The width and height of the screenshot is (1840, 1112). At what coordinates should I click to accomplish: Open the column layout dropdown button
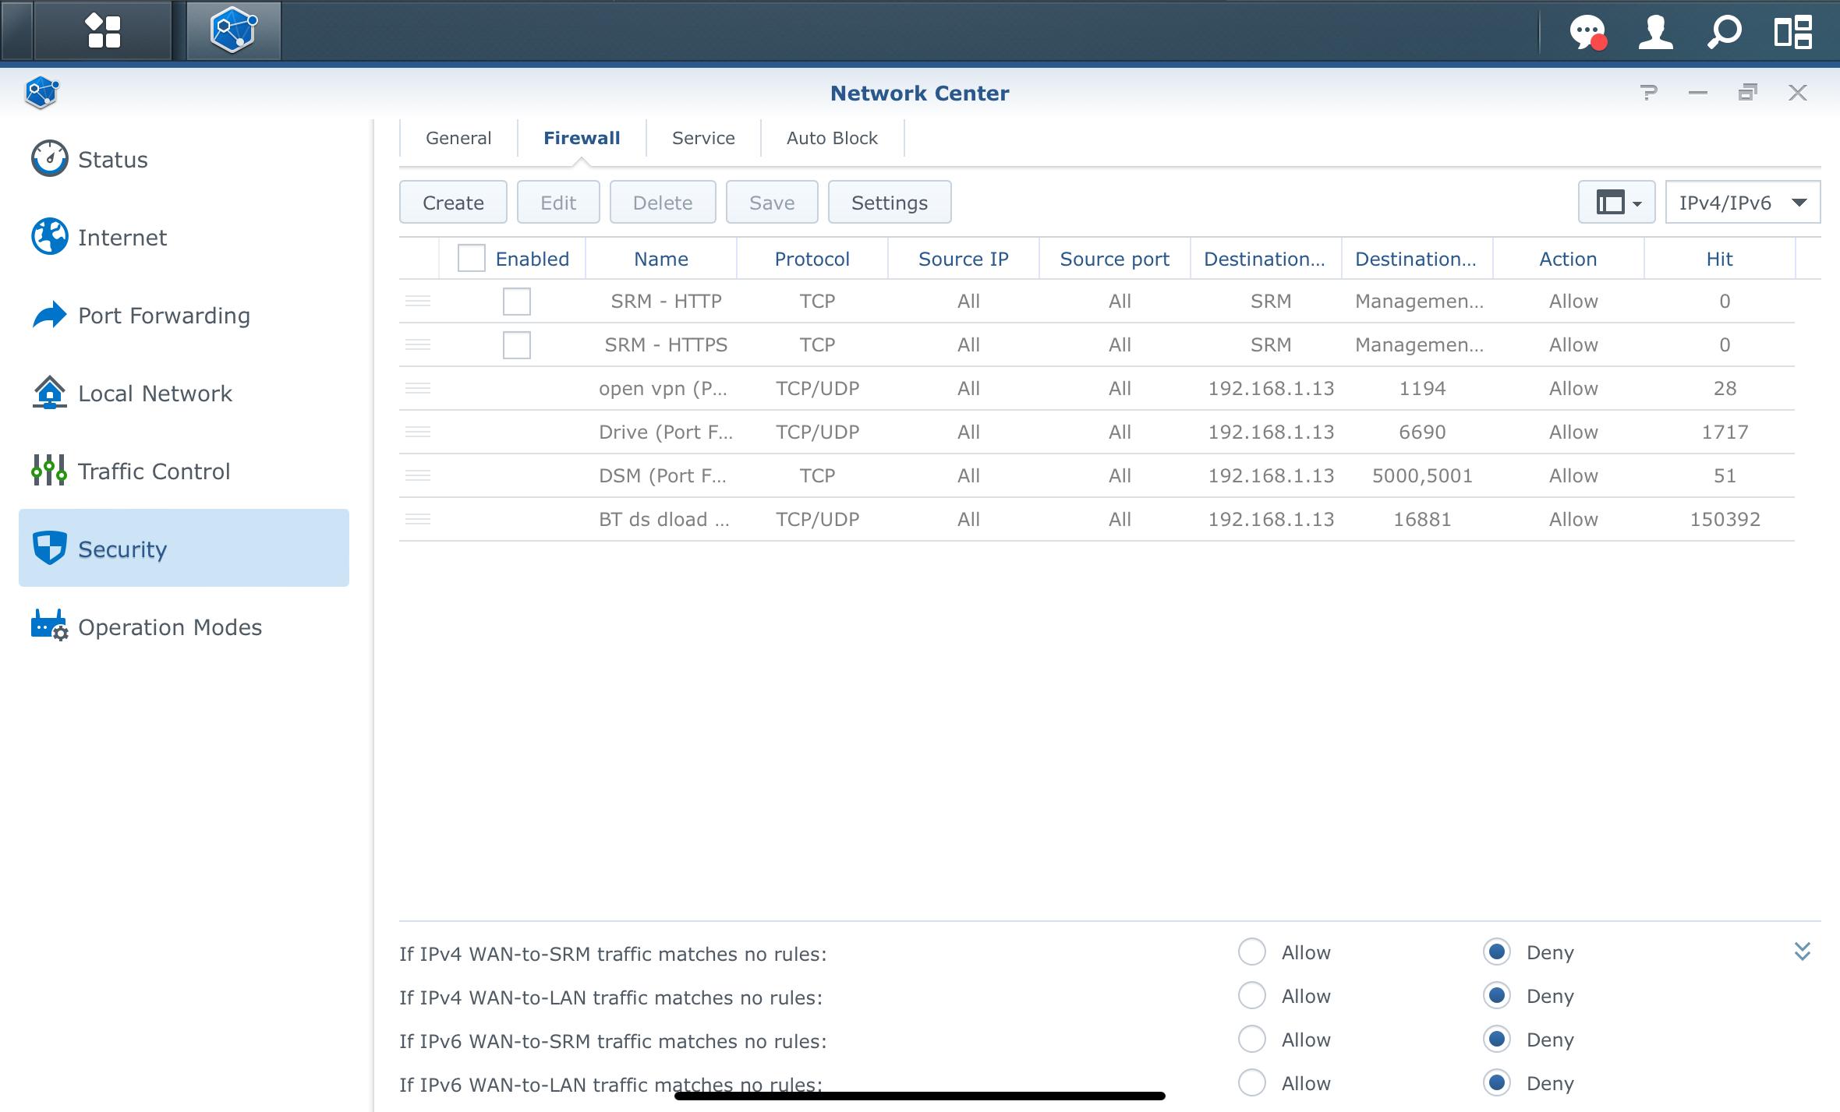click(x=1616, y=203)
